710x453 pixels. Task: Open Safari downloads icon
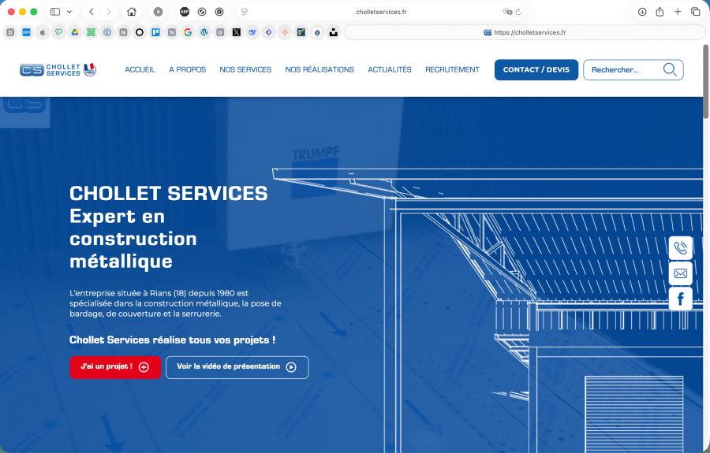tap(642, 12)
